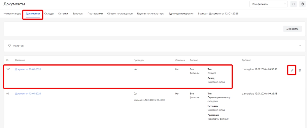Open the Все филиалы branch dropdown

pyautogui.click(x=268, y=4)
